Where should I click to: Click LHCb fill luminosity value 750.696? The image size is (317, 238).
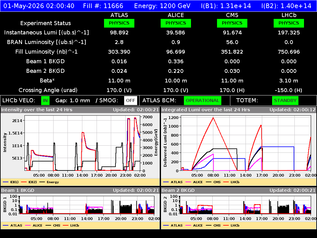289,52
